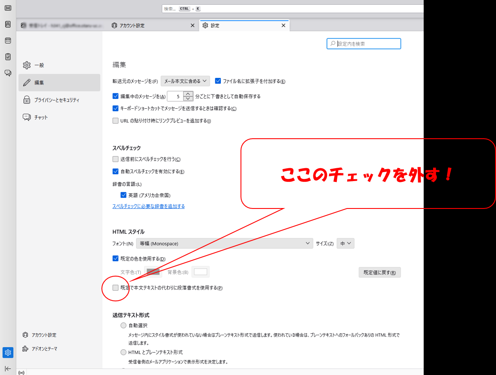
Task: Switch to the アカウント設定 tab
Action: [132, 26]
